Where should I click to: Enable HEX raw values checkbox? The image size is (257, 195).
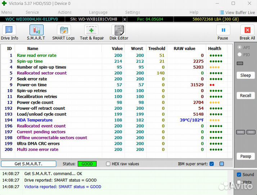[108, 164]
